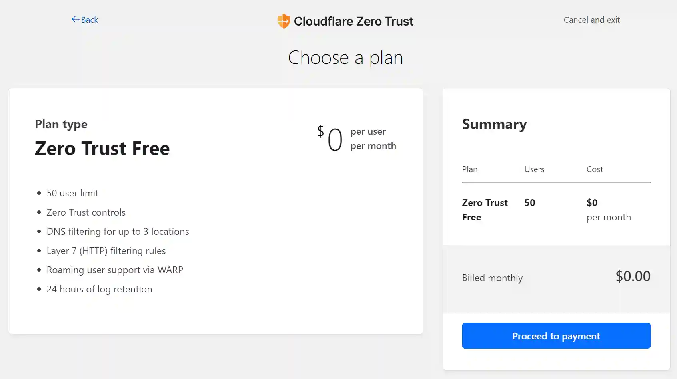Click the bullet beside Roaming user support
The image size is (677, 379).
(39, 270)
